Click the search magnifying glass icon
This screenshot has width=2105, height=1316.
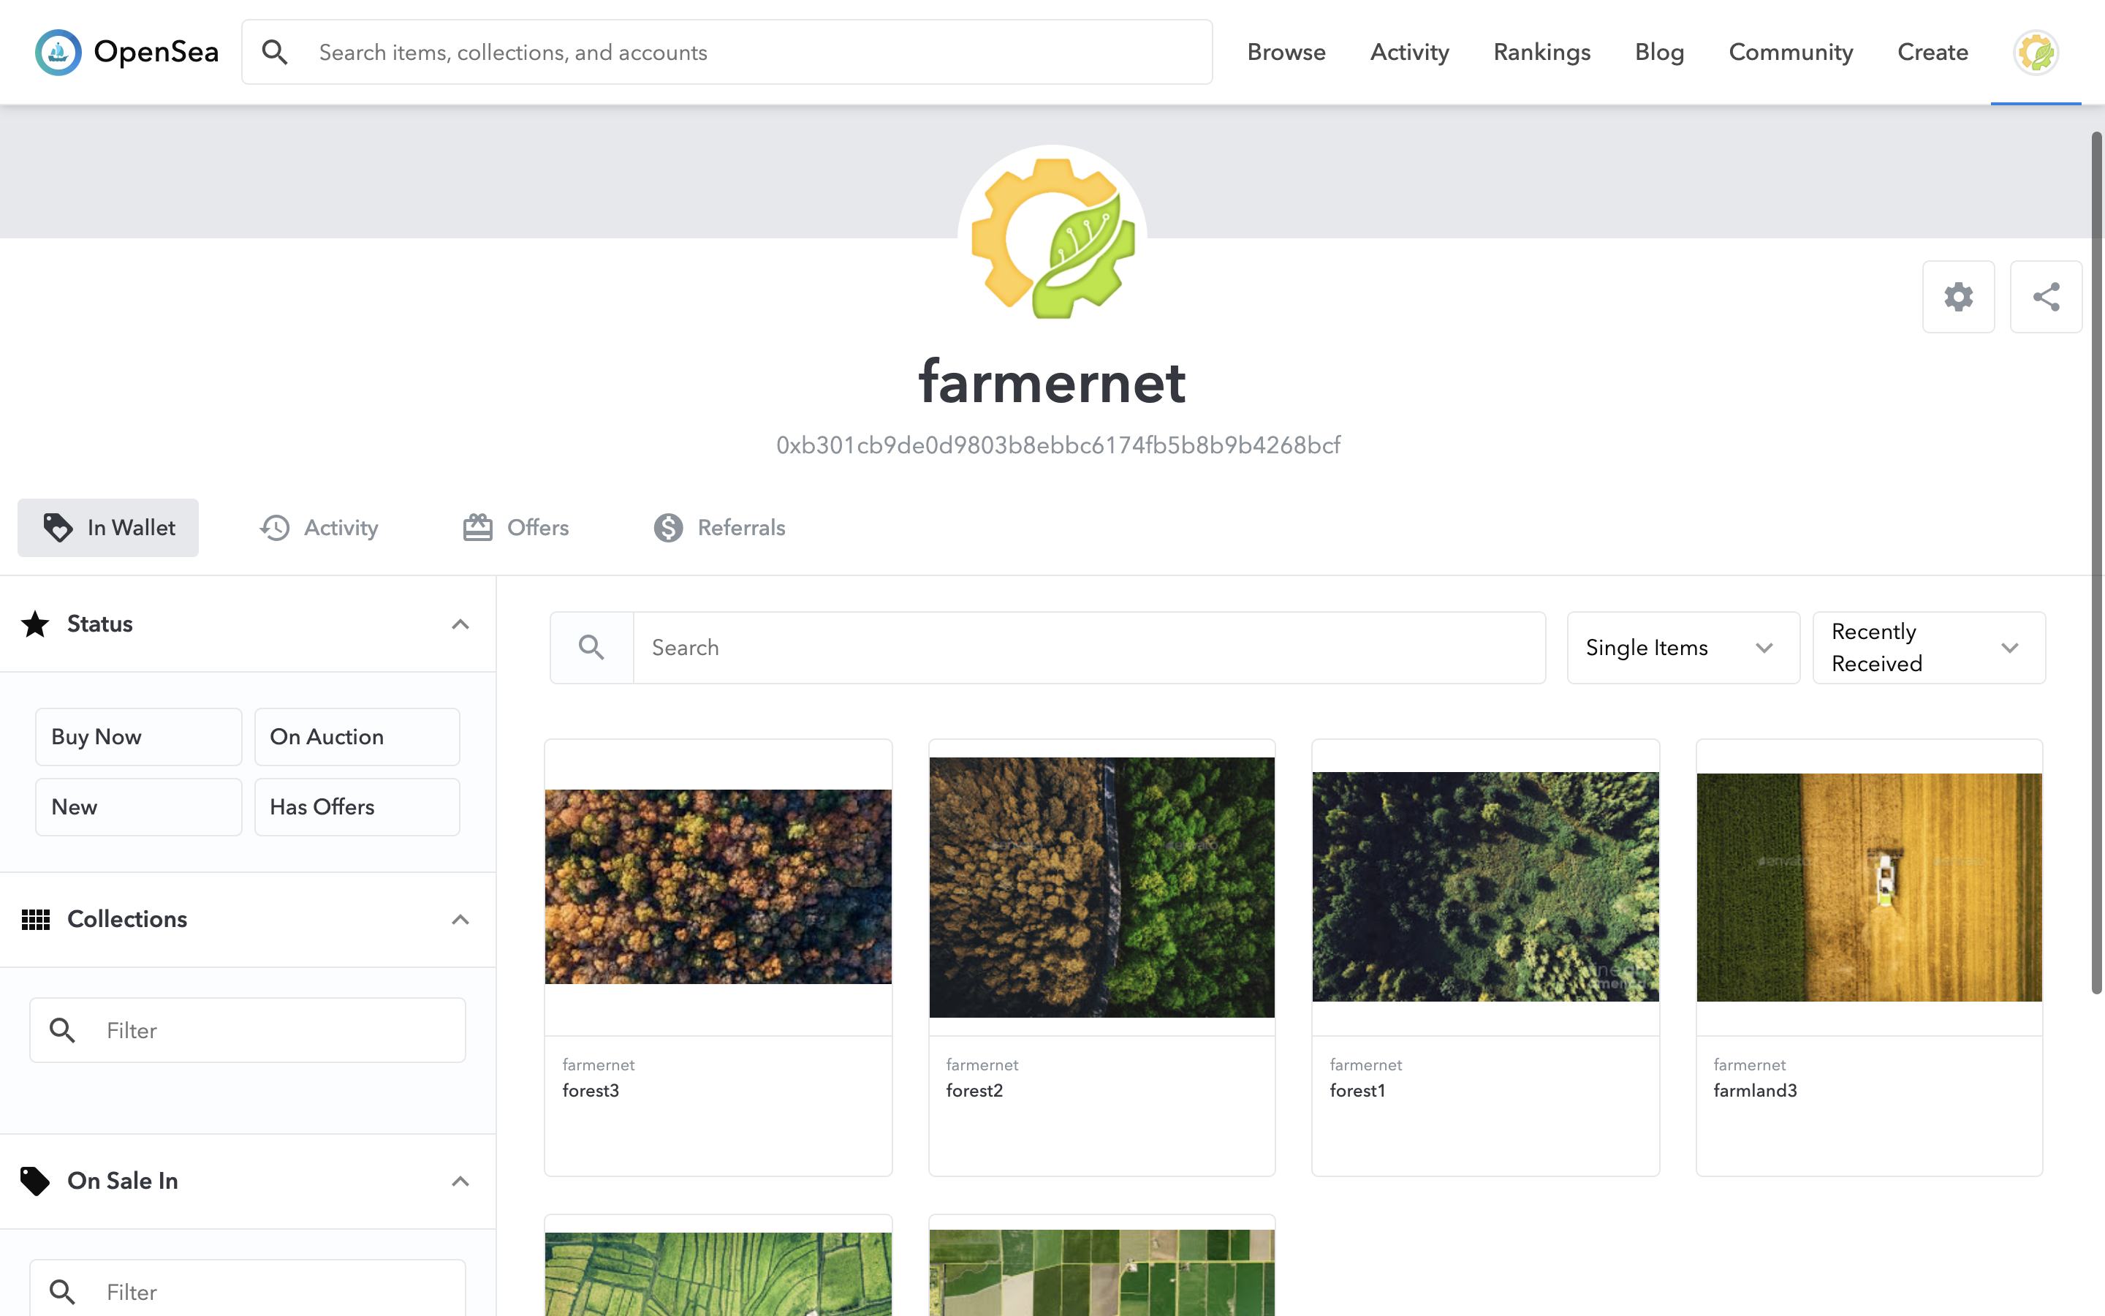point(274,53)
